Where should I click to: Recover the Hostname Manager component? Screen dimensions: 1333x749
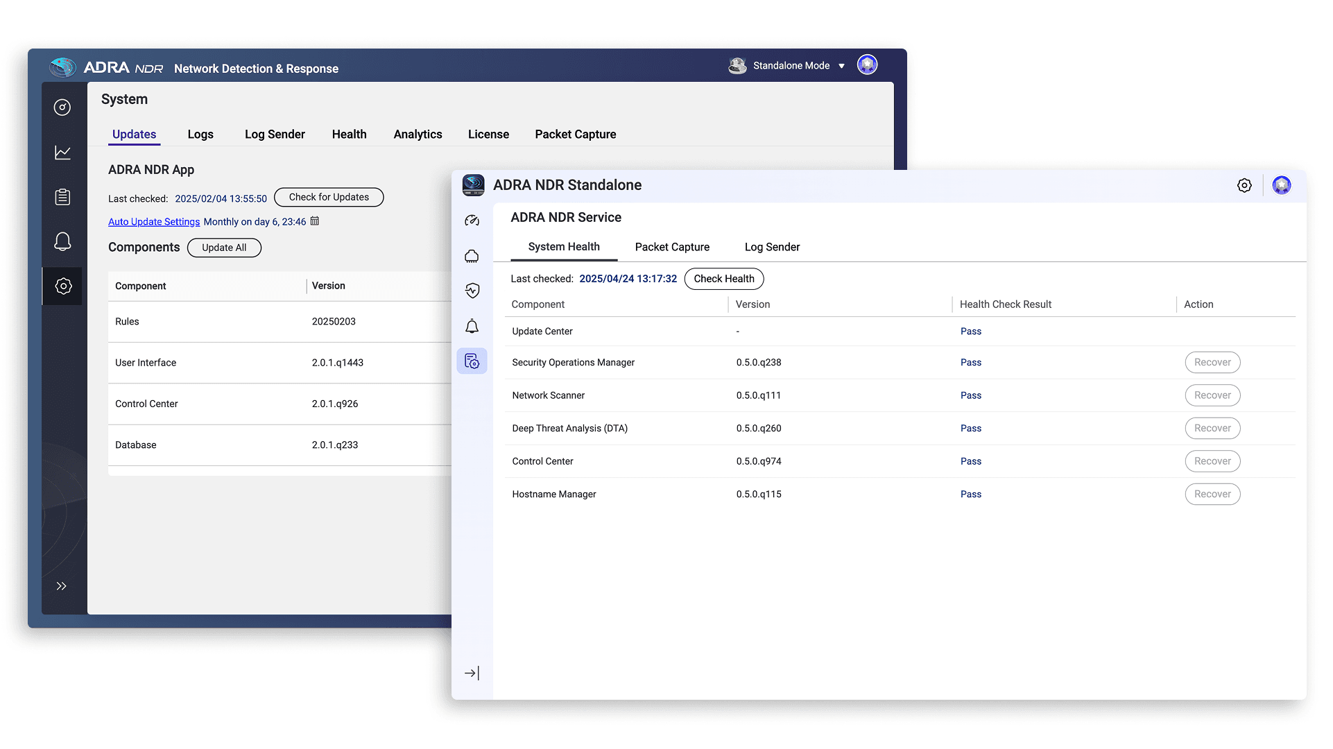coord(1212,494)
